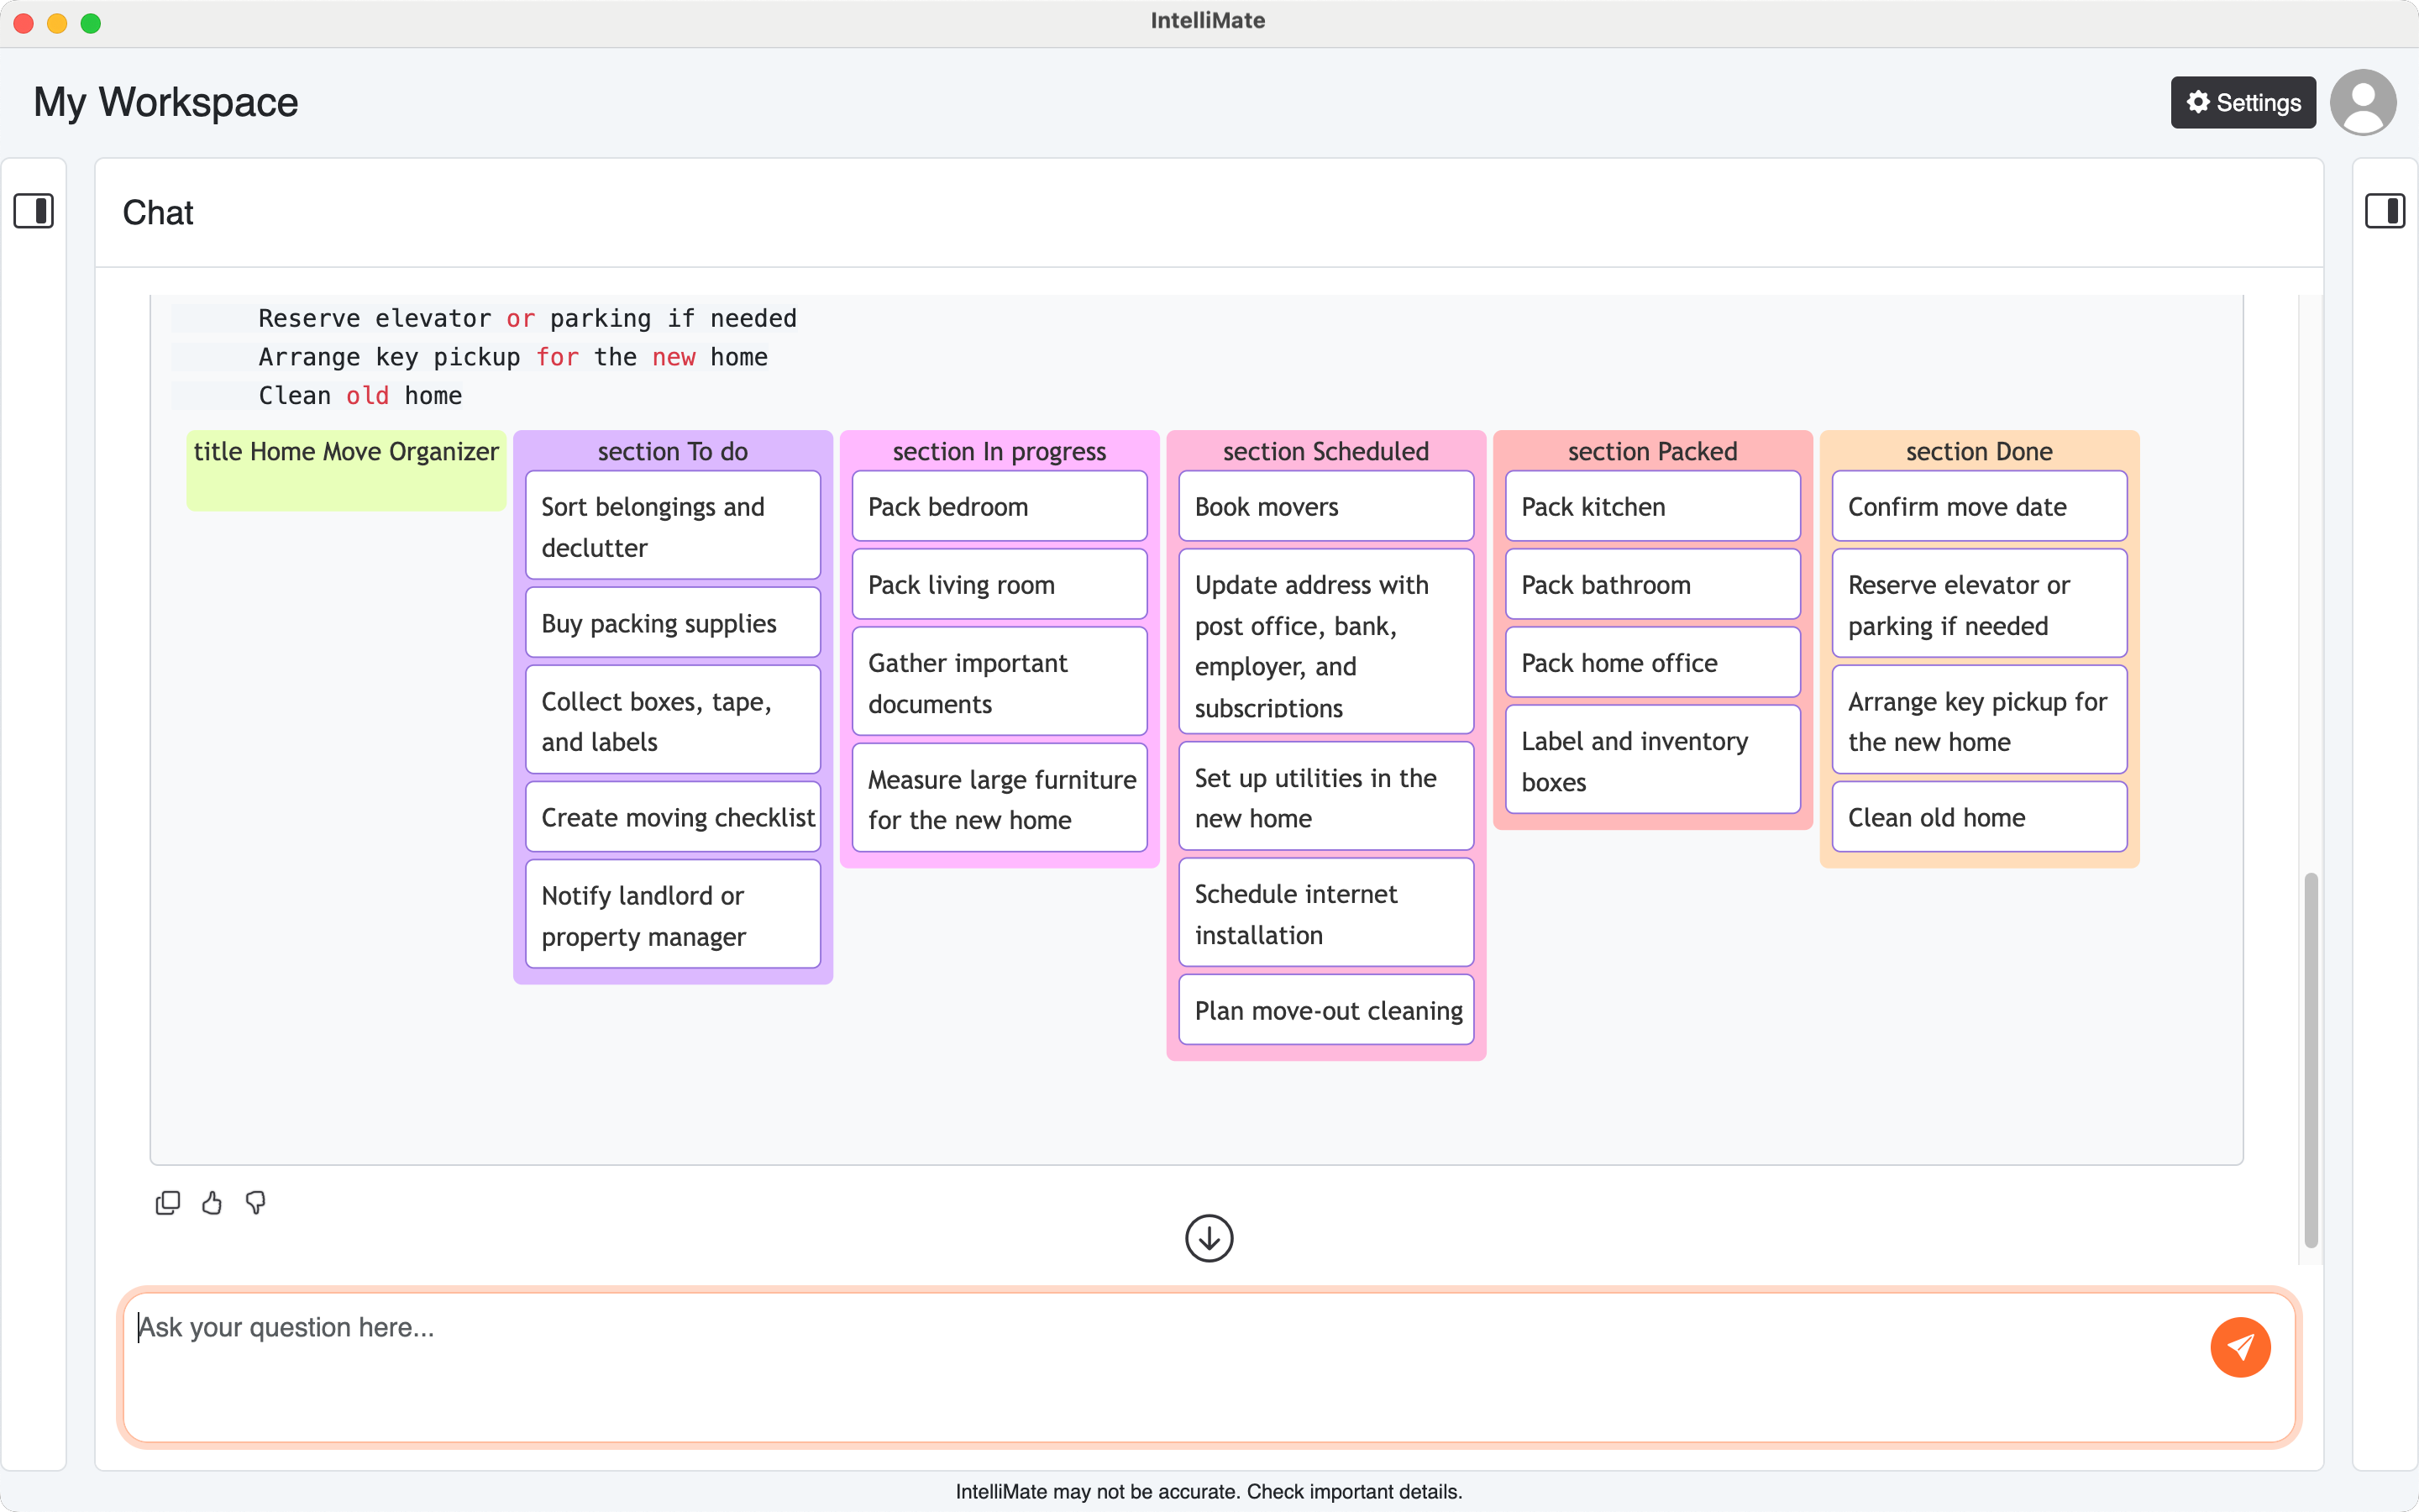Click the section Packed header
Screen dimensions: 2419x1512
pyautogui.click(x=1652, y=451)
